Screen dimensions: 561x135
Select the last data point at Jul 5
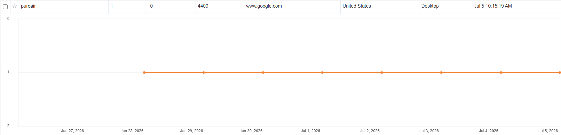point(560,72)
